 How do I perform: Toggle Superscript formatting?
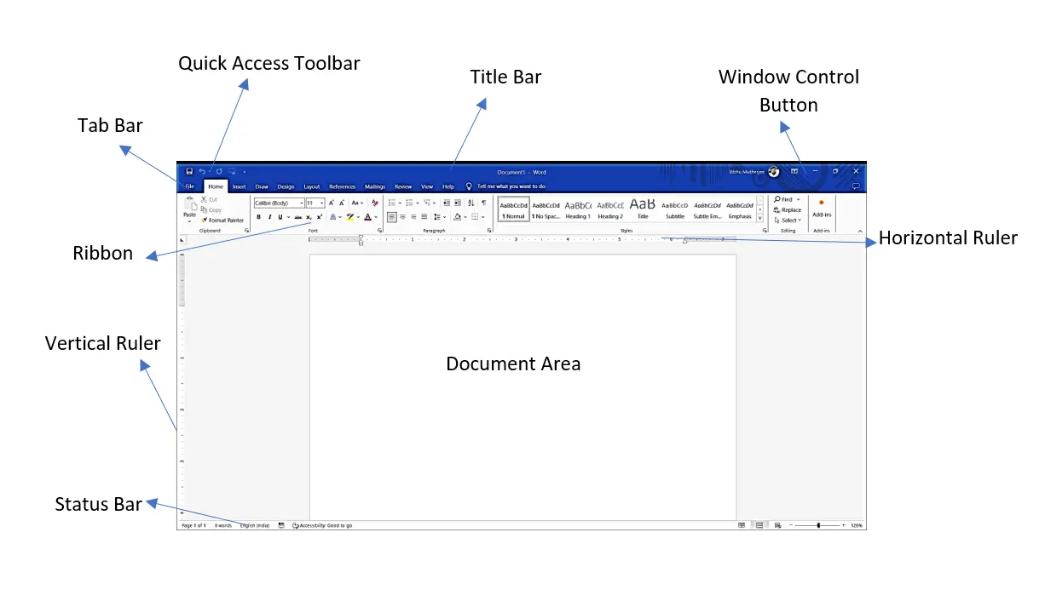point(320,217)
